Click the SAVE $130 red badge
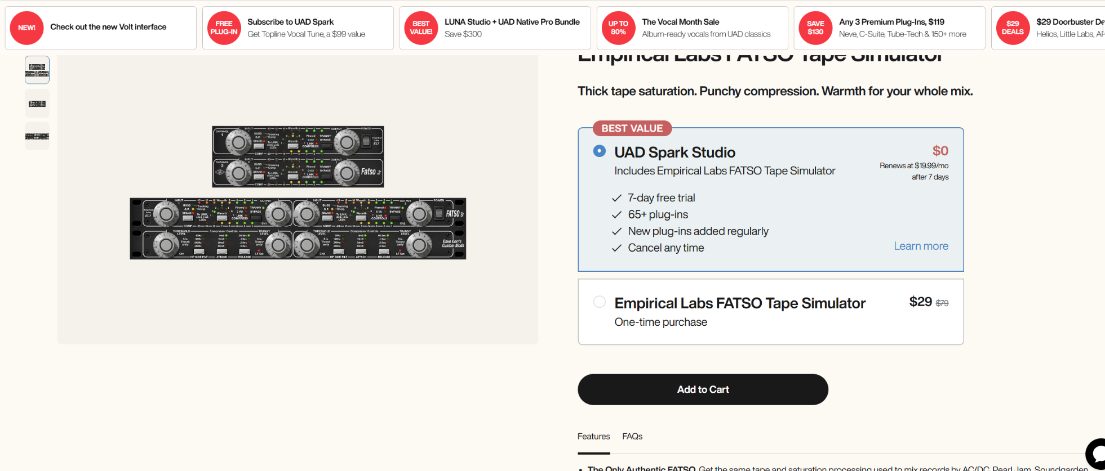 point(815,28)
